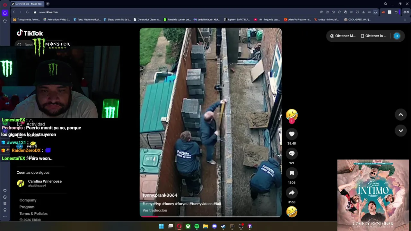Open the spinning sound disc below share

point(292,212)
